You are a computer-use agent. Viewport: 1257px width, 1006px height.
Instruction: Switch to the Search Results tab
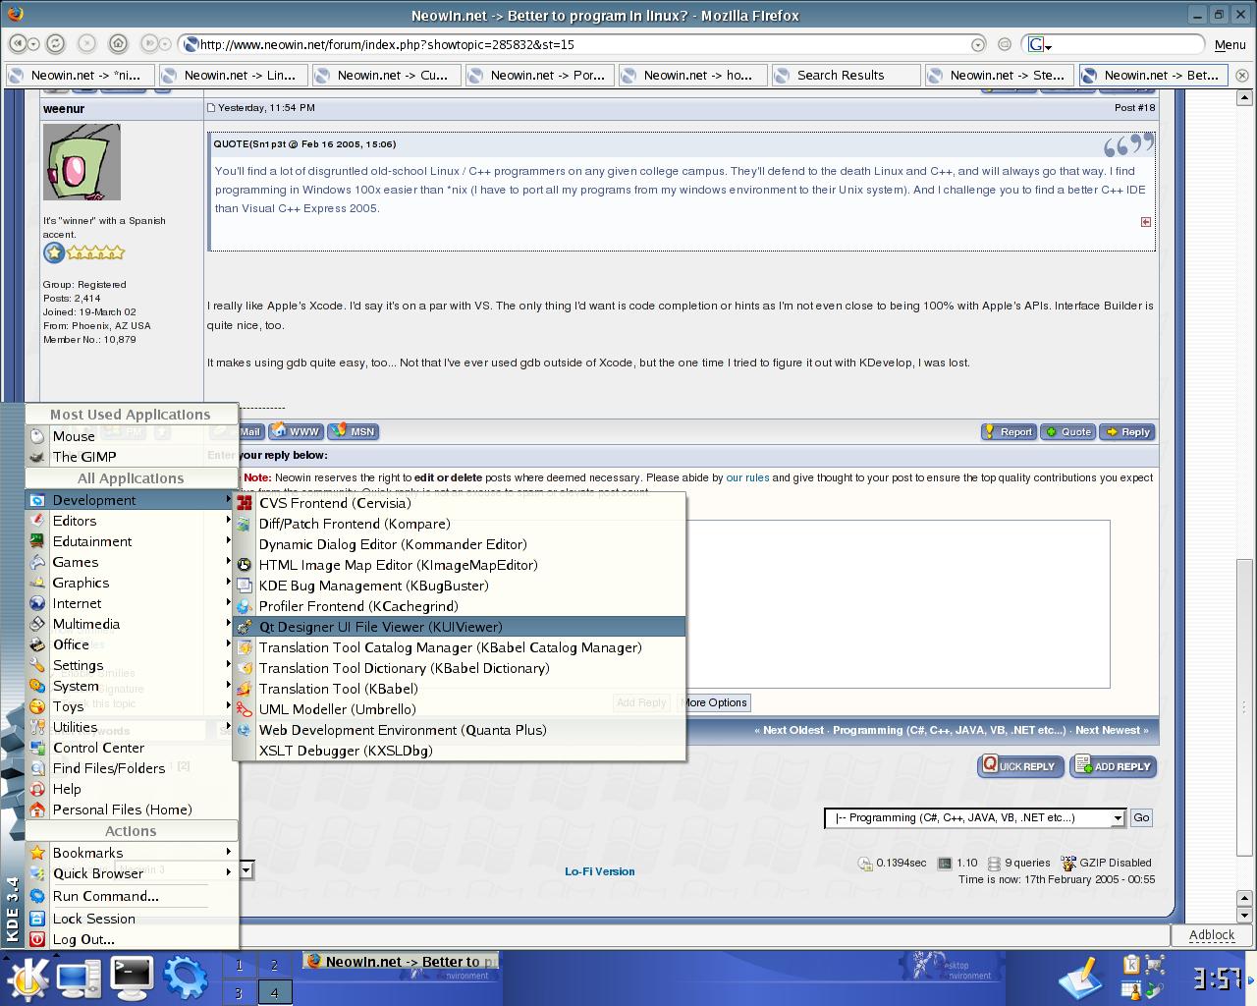click(843, 75)
